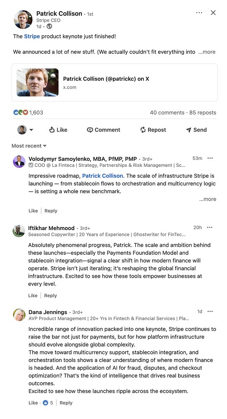Expand Volodymyr's comment with ...more
Viewport: 227px width, 419px height.
[208, 199]
